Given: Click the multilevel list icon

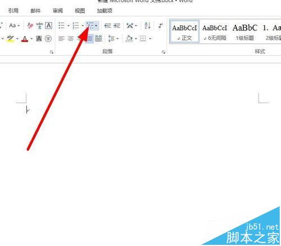Looking at the screenshot, I should click(90, 25).
